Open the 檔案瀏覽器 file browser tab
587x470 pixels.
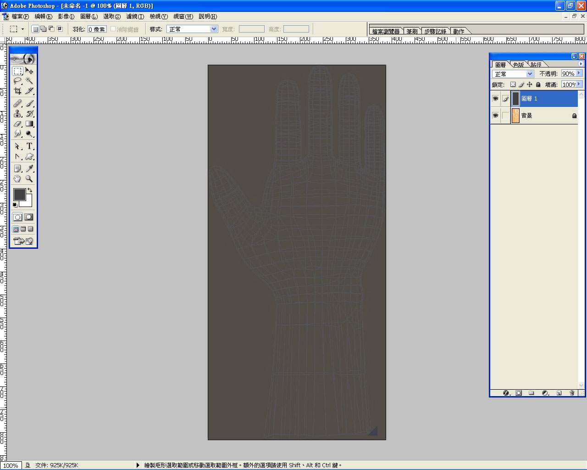[x=386, y=31]
